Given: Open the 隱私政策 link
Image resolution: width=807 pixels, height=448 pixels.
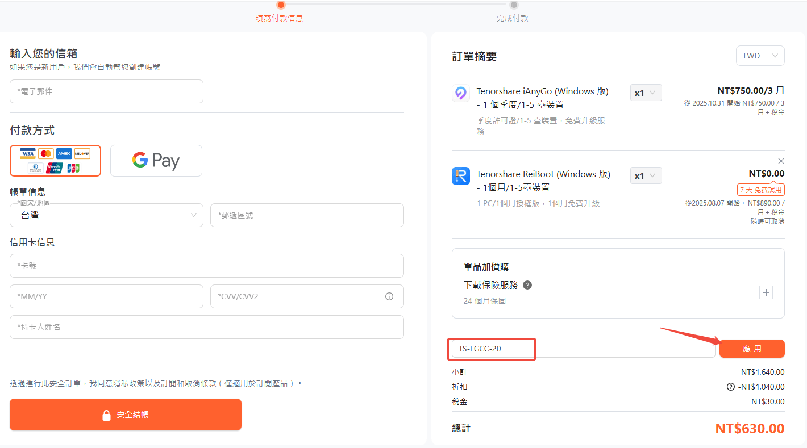Looking at the screenshot, I should click(x=129, y=383).
